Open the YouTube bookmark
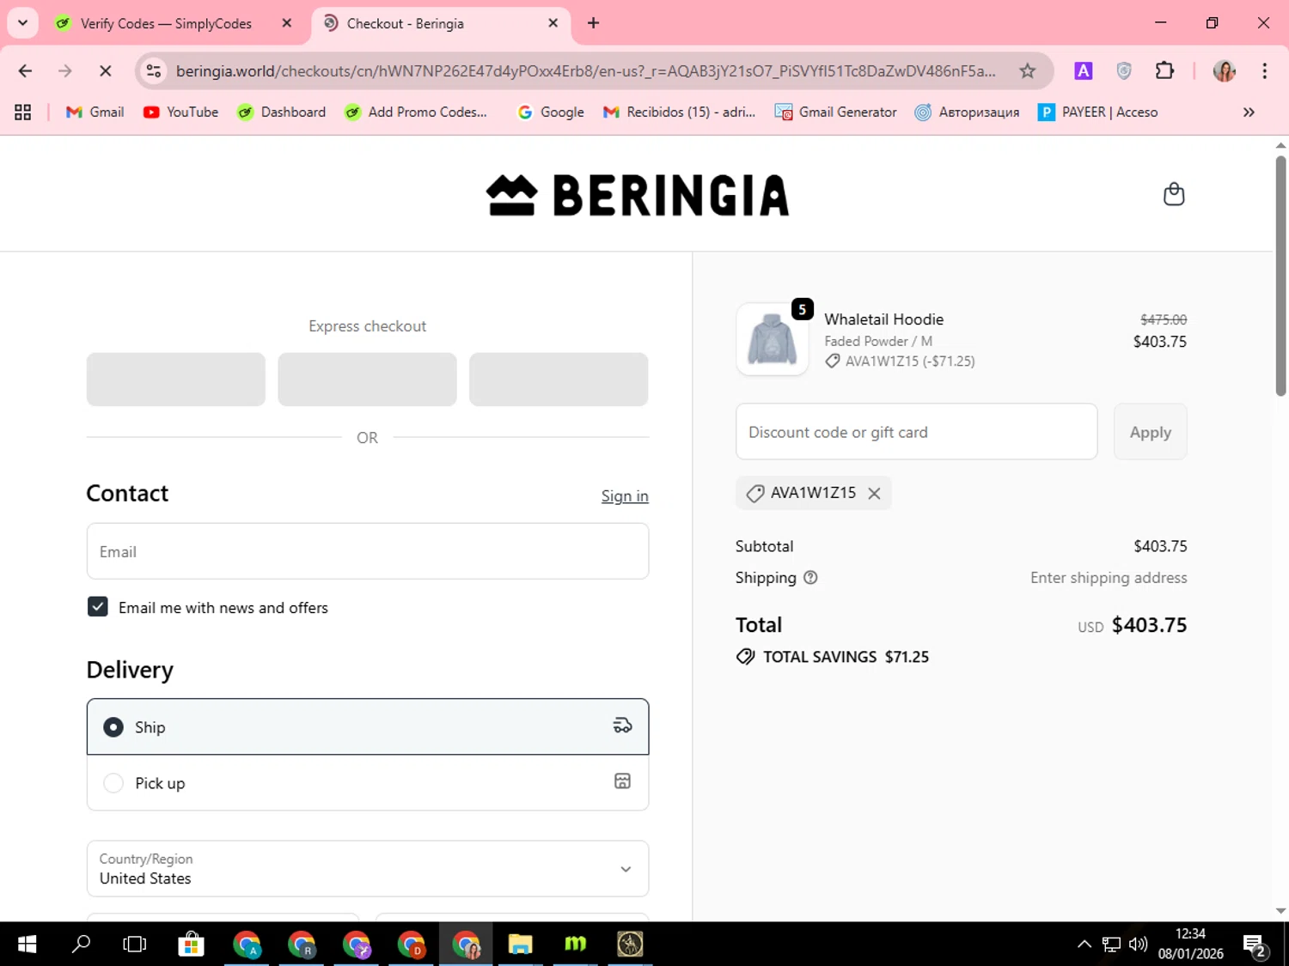The image size is (1289, 966). (180, 112)
